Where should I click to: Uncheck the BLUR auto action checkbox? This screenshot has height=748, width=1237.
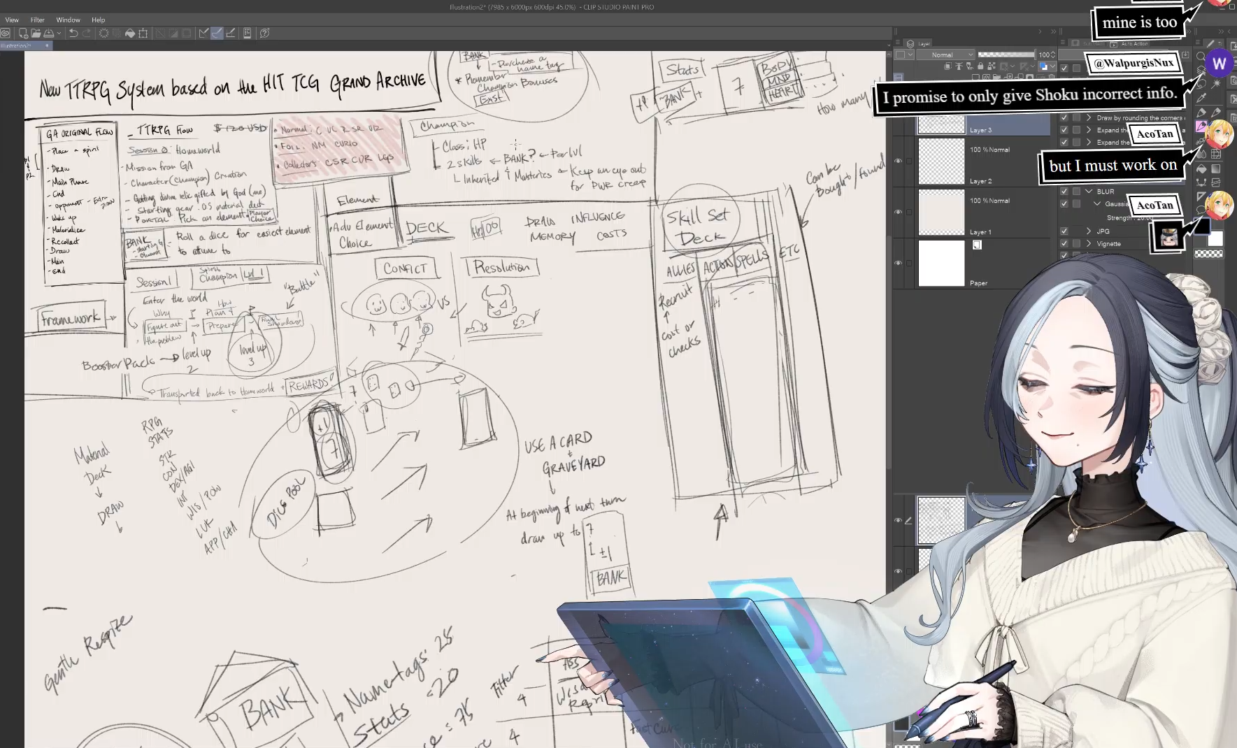pos(1064,191)
